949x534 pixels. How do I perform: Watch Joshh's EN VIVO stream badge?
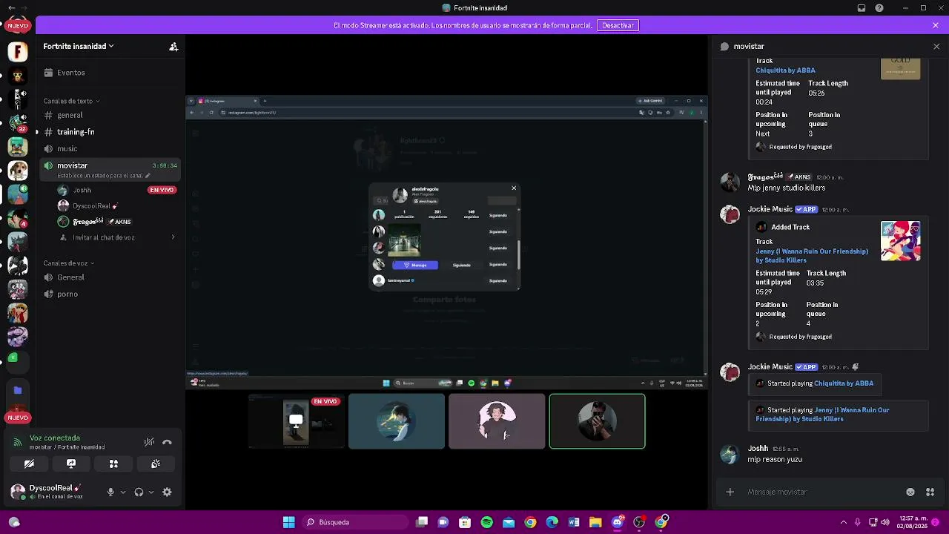point(162,190)
